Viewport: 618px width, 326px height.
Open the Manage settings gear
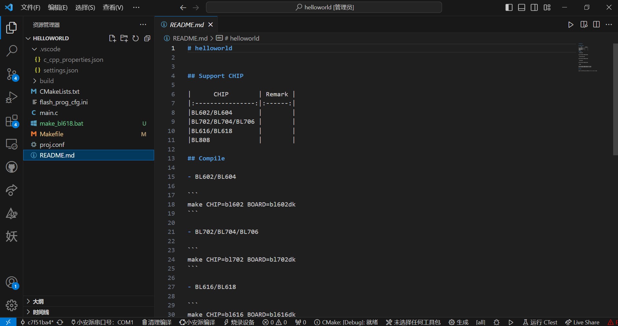12,305
